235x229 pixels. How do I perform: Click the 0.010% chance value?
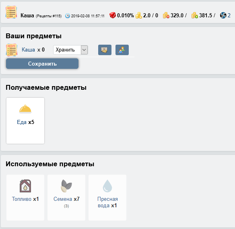coord(125,15)
